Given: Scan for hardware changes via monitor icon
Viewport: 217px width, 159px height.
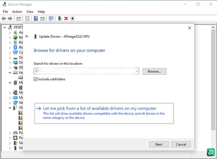Looking at the screenshot, I should click(51, 19).
